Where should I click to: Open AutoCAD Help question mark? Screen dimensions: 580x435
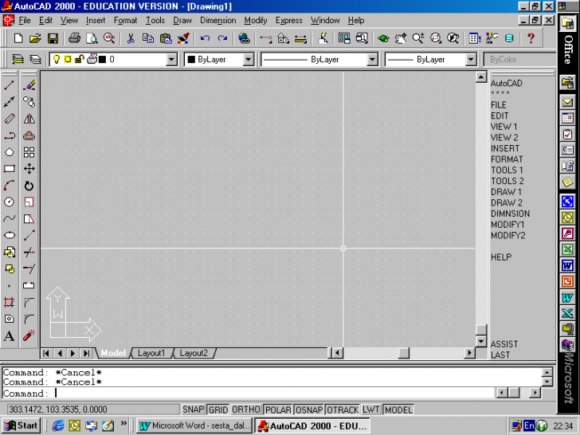(531, 38)
